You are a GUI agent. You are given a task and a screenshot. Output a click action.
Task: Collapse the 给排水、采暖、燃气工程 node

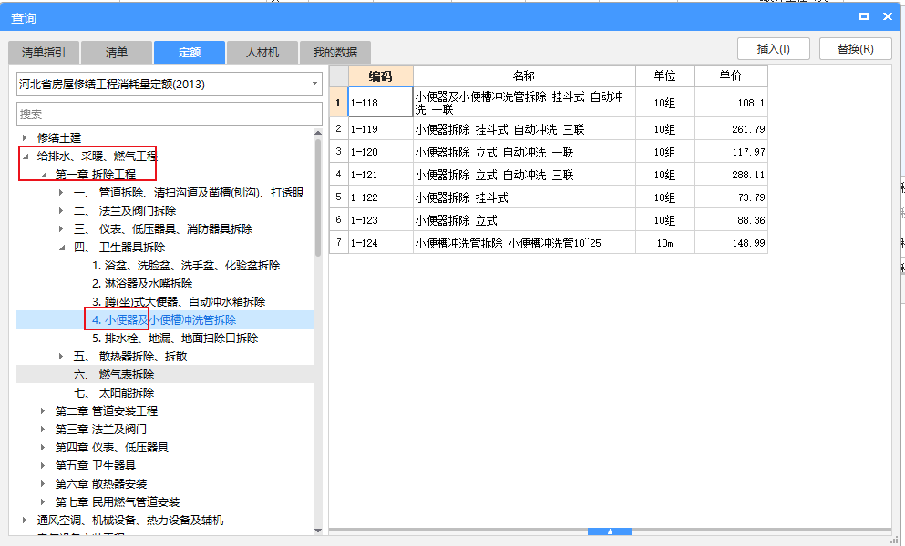[25, 157]
